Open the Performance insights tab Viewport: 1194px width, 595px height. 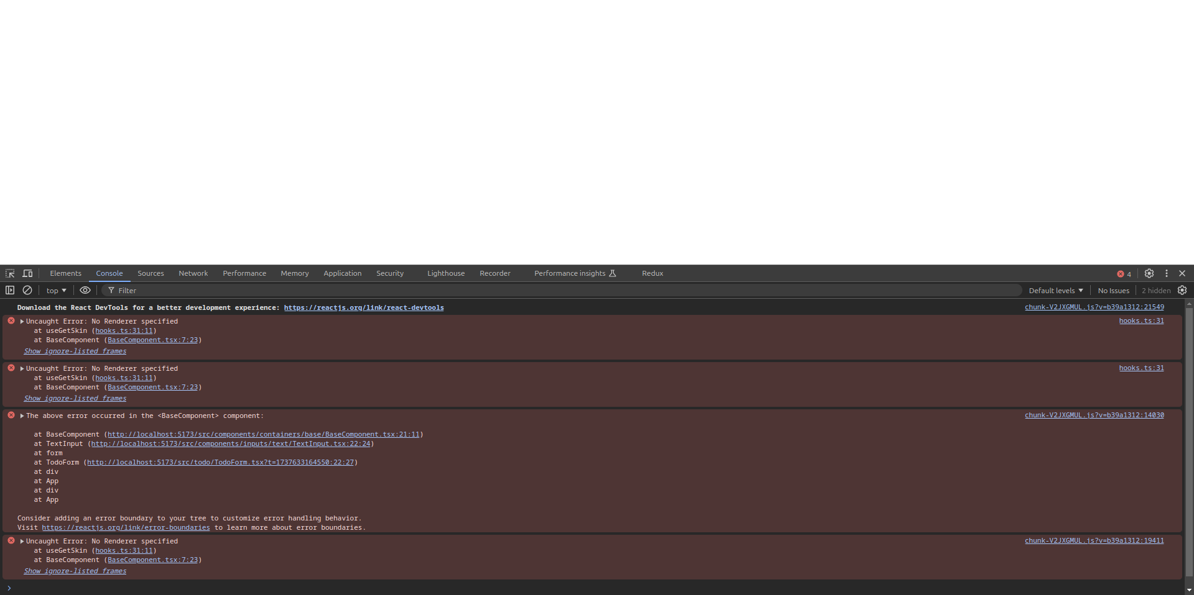click(x=575, y=273)
